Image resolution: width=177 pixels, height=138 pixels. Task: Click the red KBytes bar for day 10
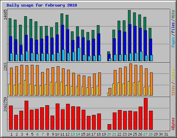coord(57,117)
